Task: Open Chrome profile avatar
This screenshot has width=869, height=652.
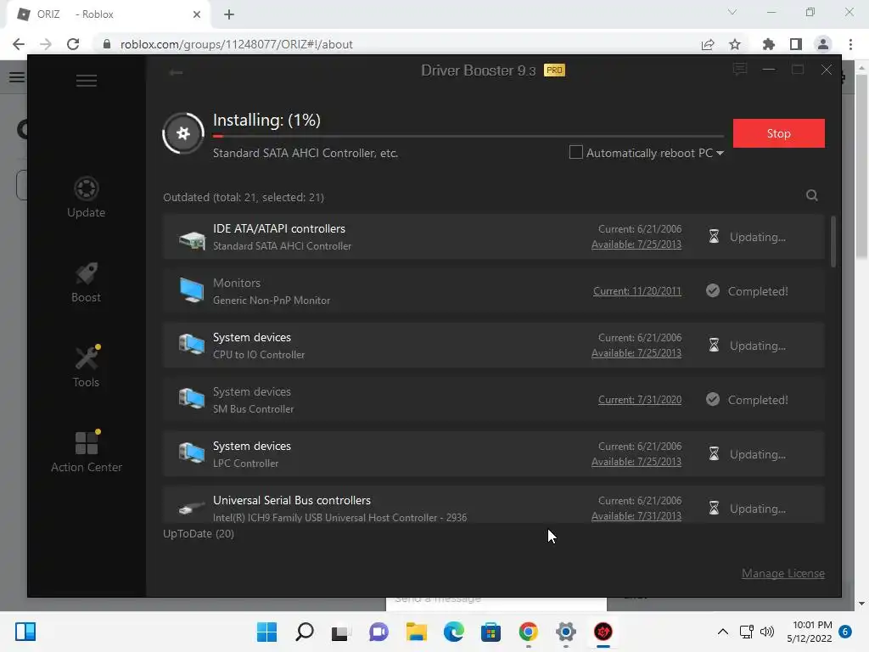Action: 823,44
